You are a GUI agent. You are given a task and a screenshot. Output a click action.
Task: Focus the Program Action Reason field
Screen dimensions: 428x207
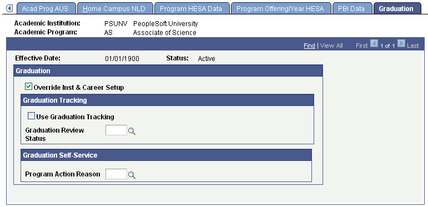pos(116,174)
